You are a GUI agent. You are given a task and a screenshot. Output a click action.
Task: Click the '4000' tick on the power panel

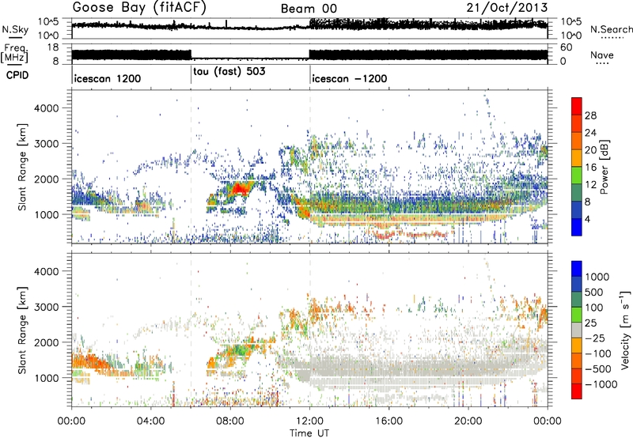tap(47, 108)
